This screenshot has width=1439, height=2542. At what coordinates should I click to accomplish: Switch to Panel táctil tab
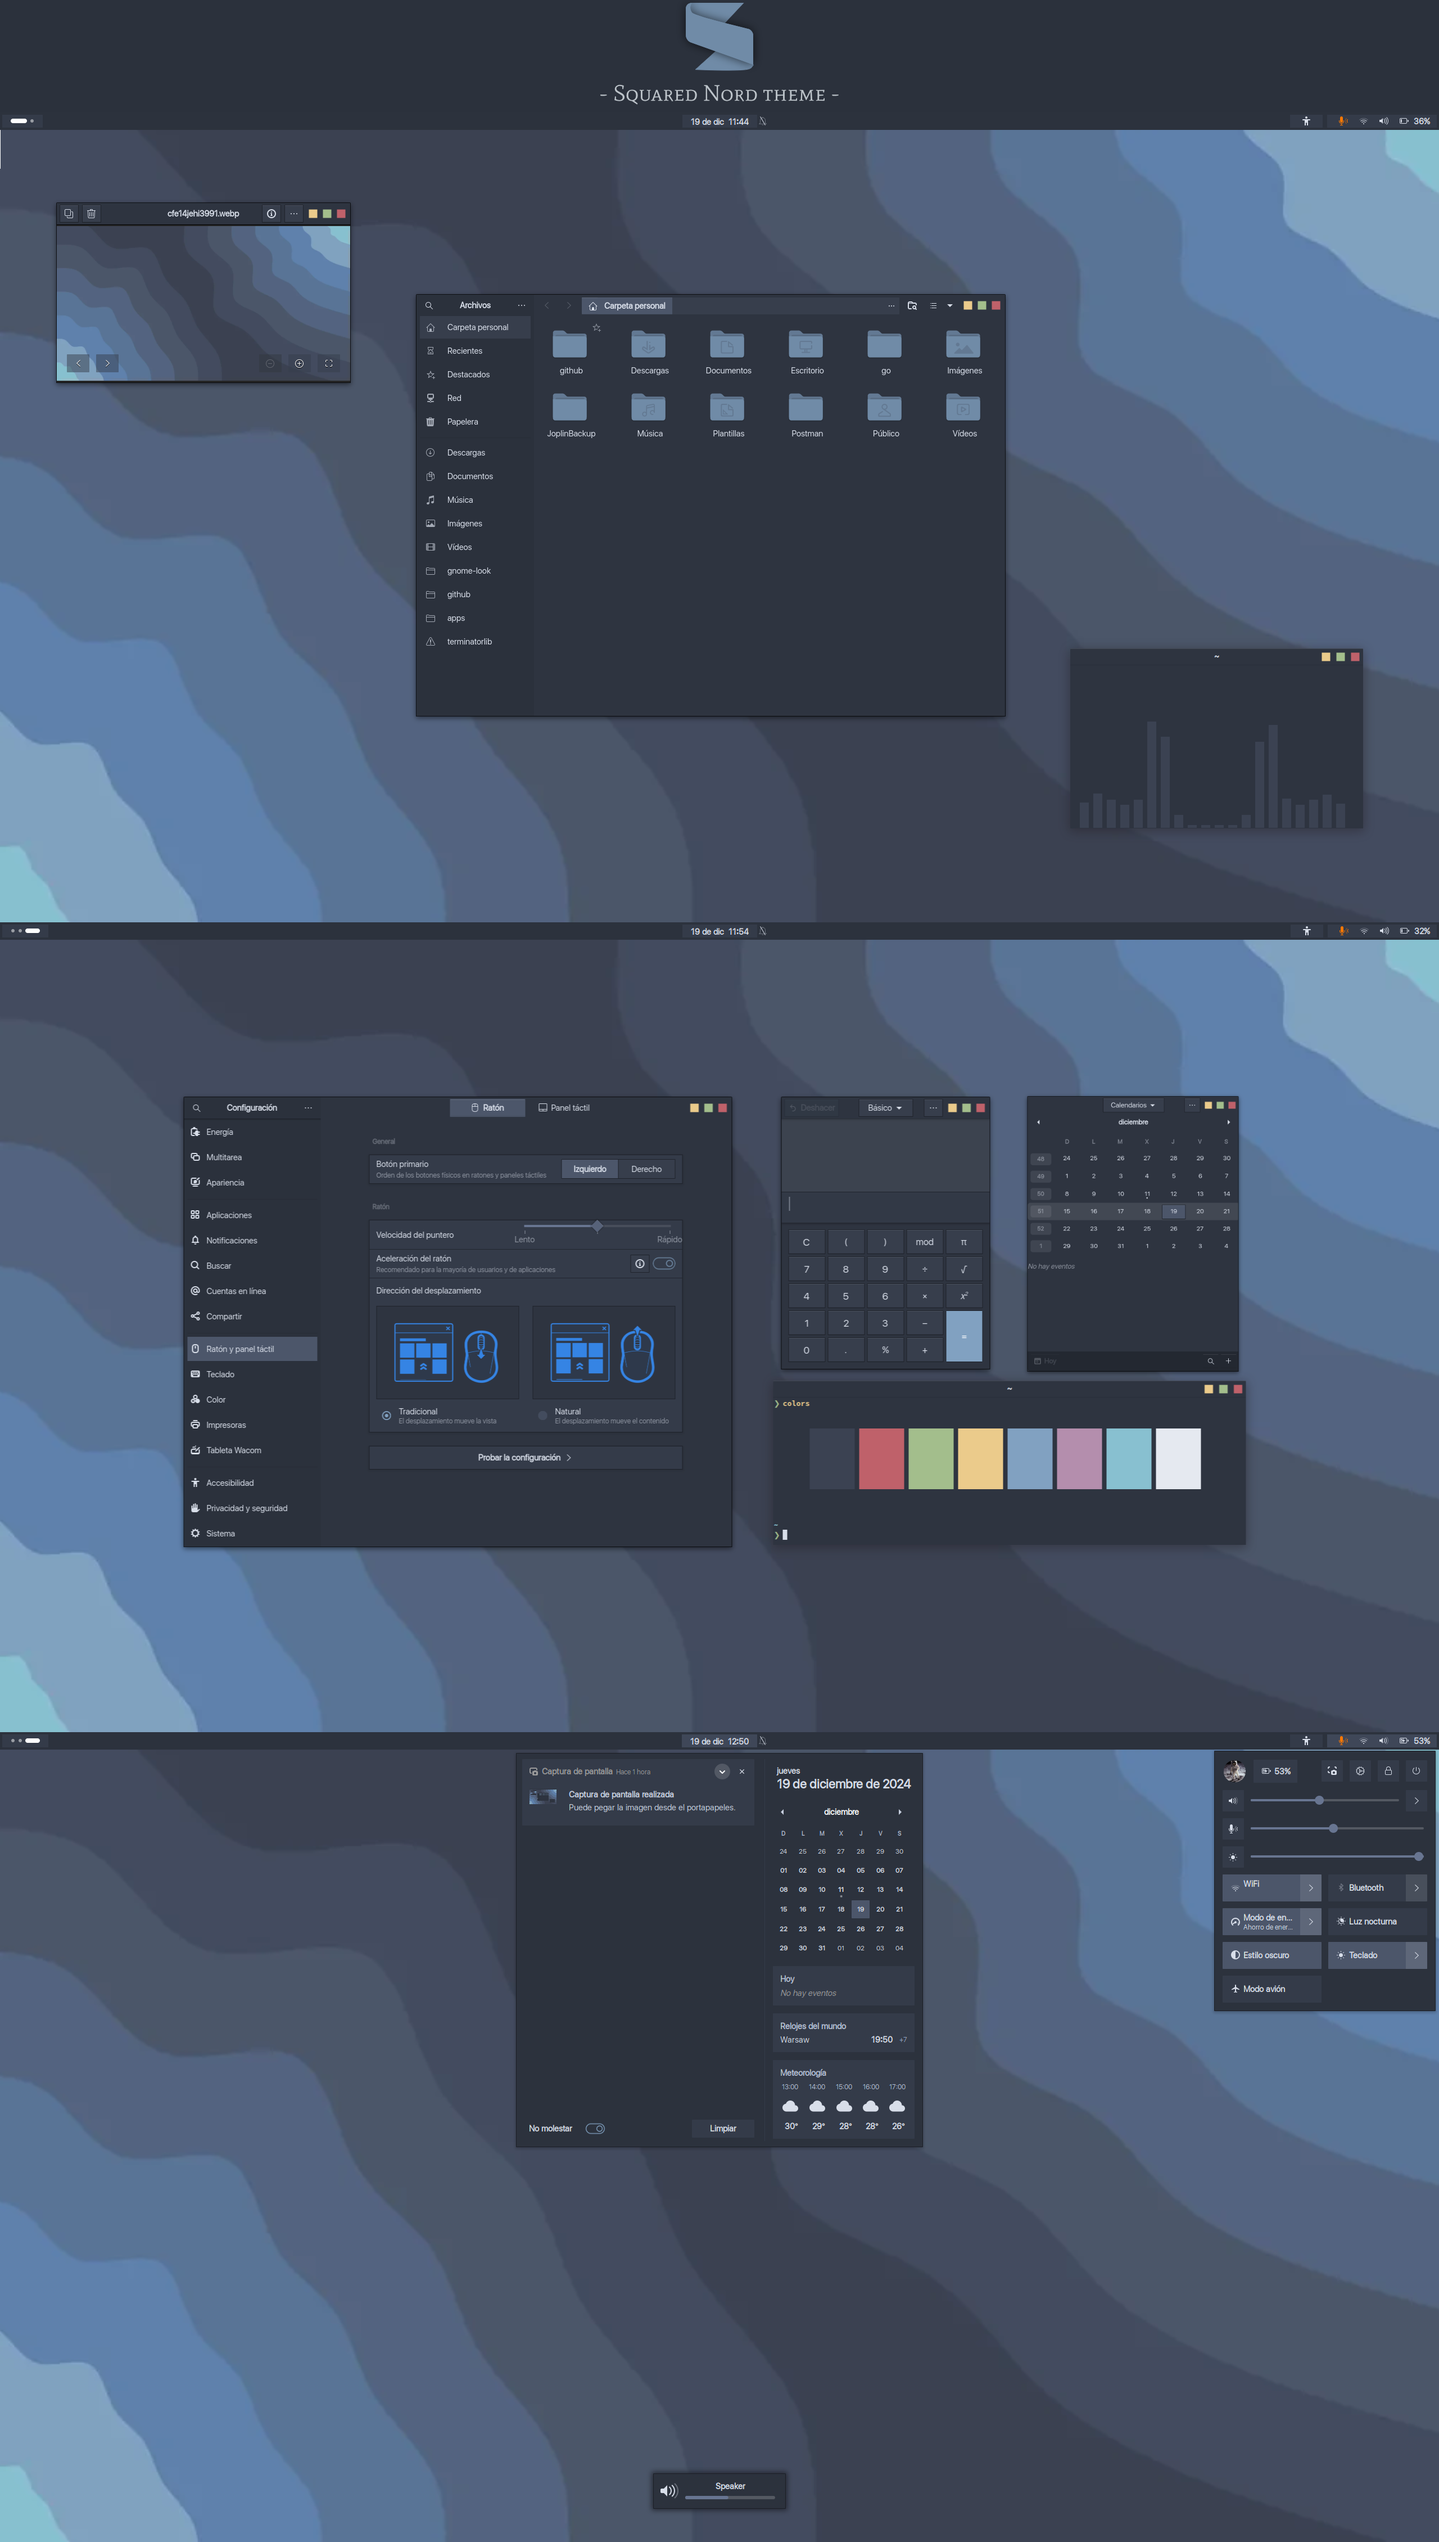pyautogui.click(x=563, y=1108)
